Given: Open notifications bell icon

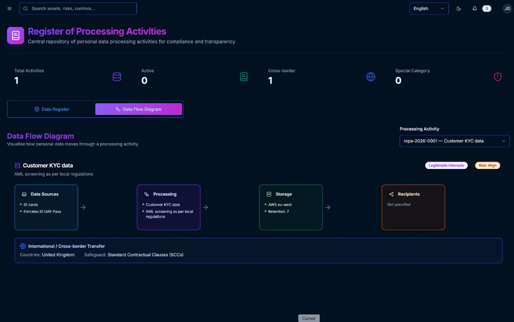Looking at the screenshot, I should (474, 9).
